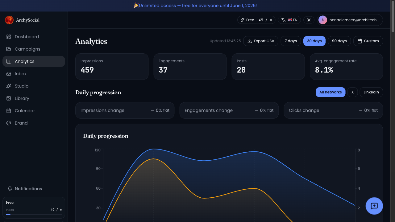395x222 pixels.
Task: Click the download icon on Export CSV
Action: pyautogui.click(x=250, y=41)
